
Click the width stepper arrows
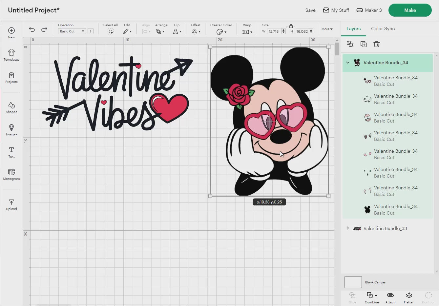(x=283, y=31)
